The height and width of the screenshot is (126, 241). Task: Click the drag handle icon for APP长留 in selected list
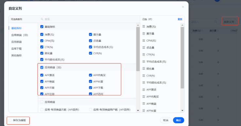coord(144,111)
